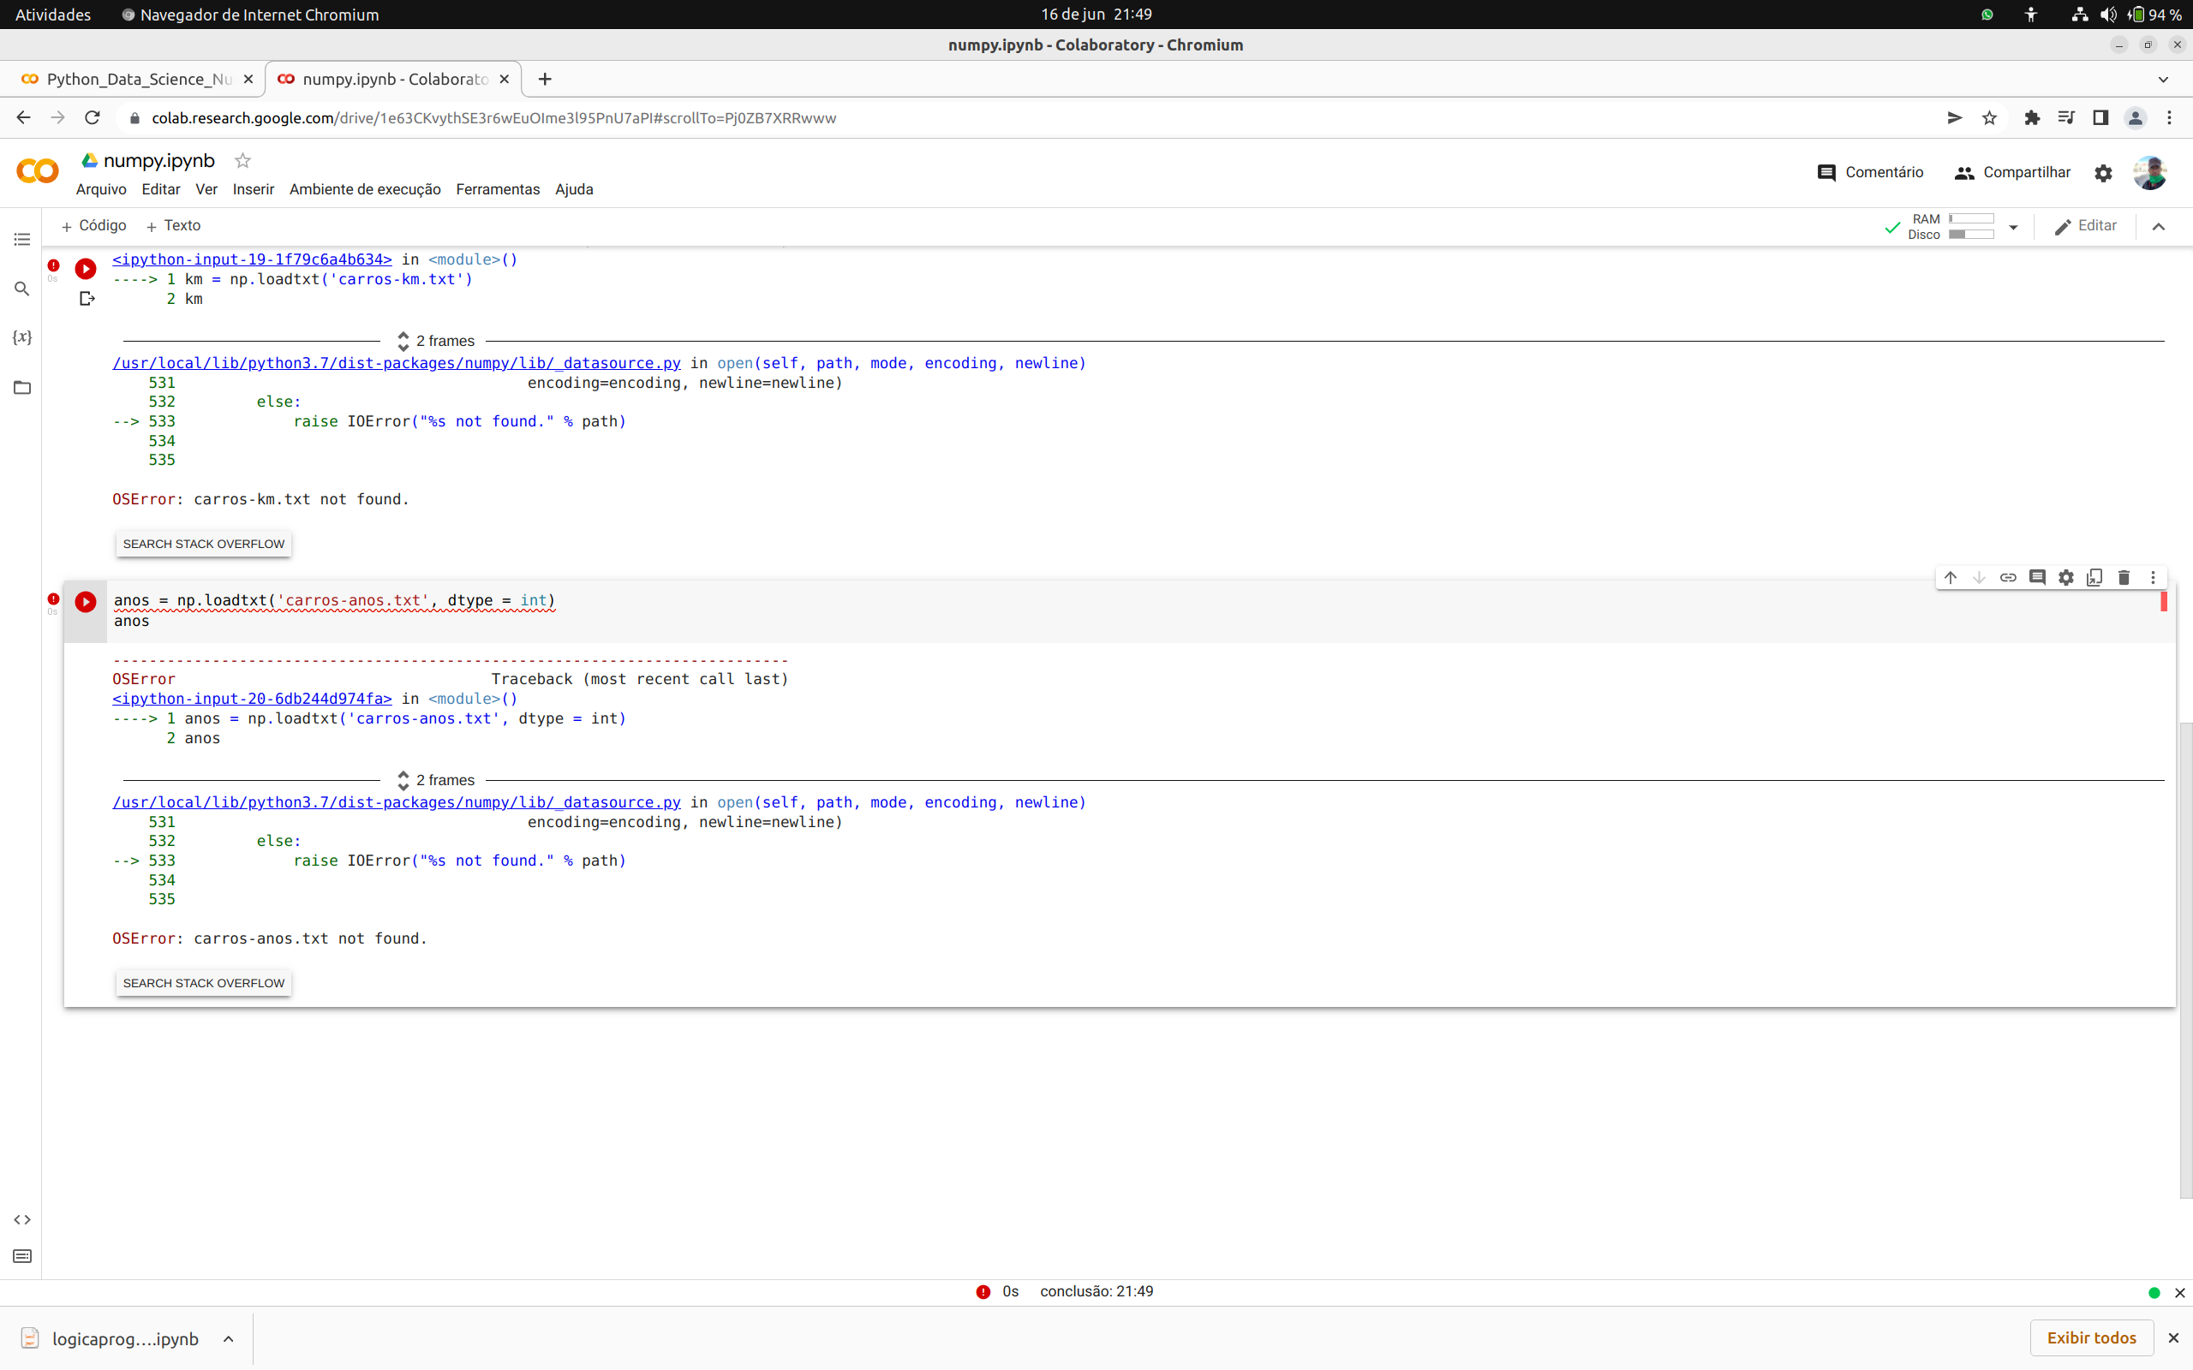Toggle the Chromium side panel icon
Screen dimensions: 2193x1370
pos(2100,118)
